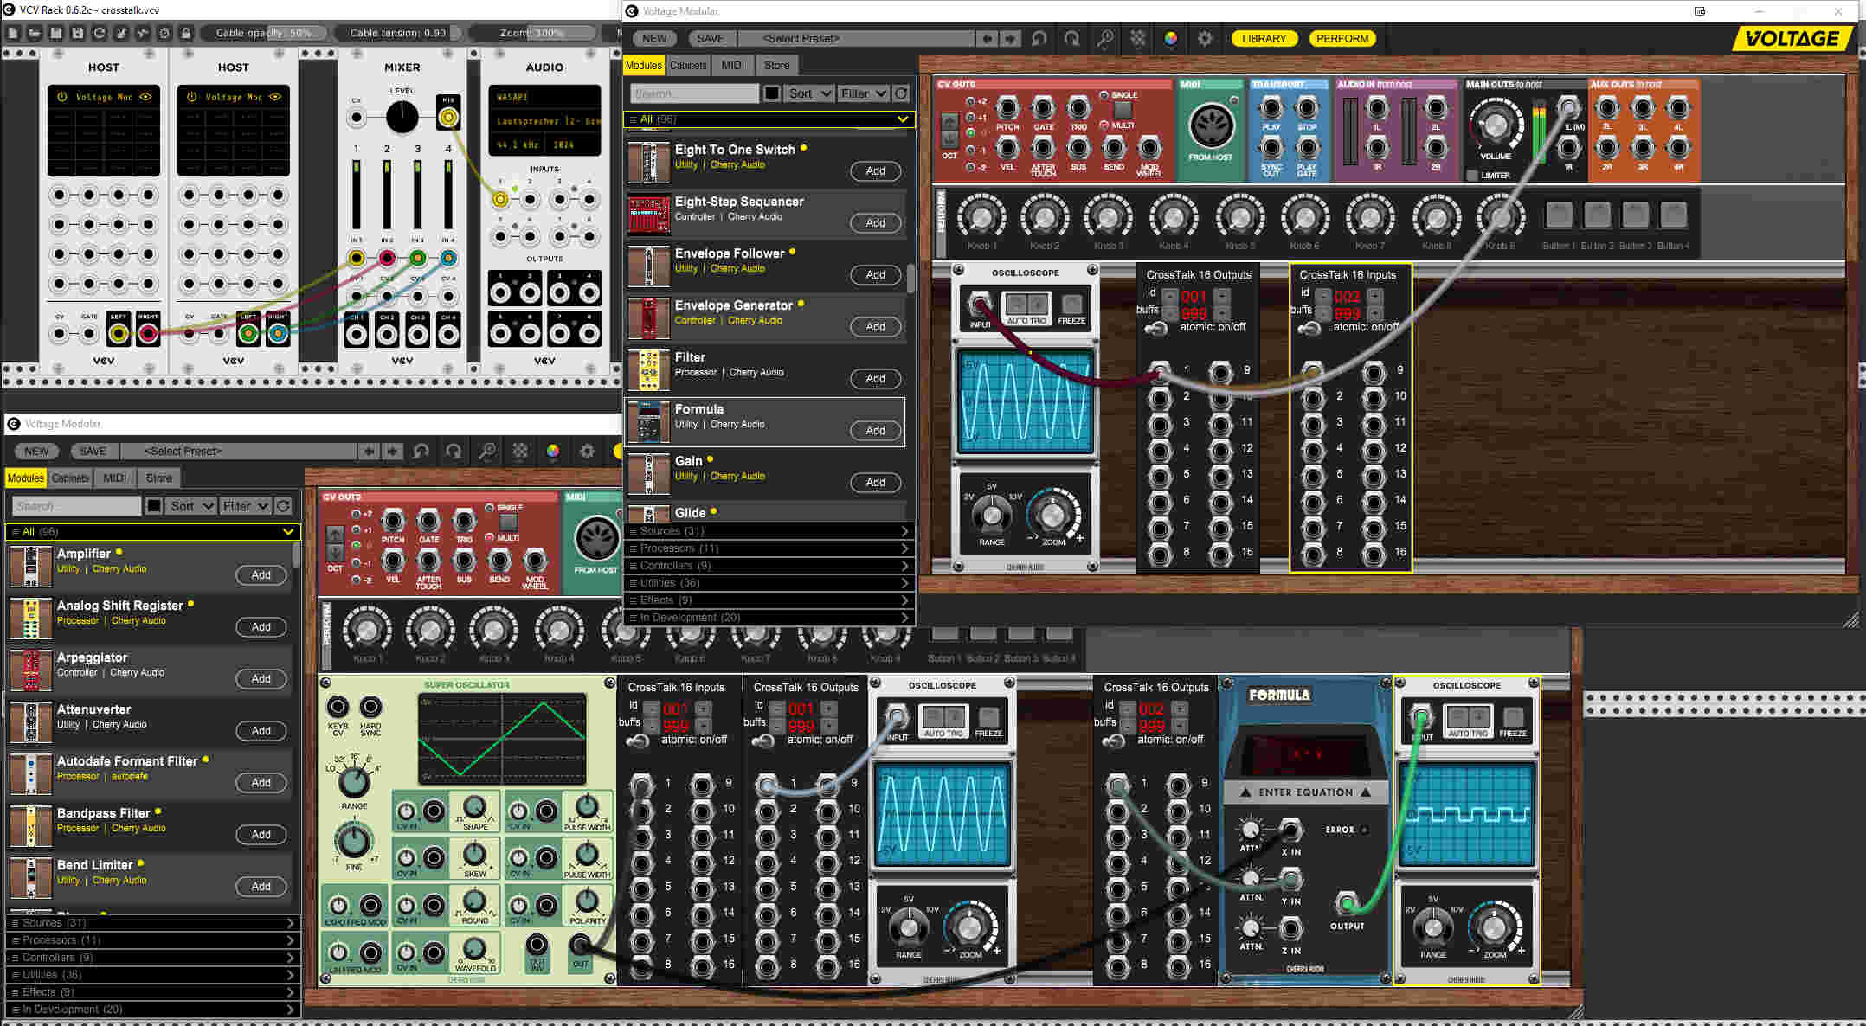Click VCV Rack Cable opacity slider
Screen dimensions: 1866x1026
click(x=266, y=33)
